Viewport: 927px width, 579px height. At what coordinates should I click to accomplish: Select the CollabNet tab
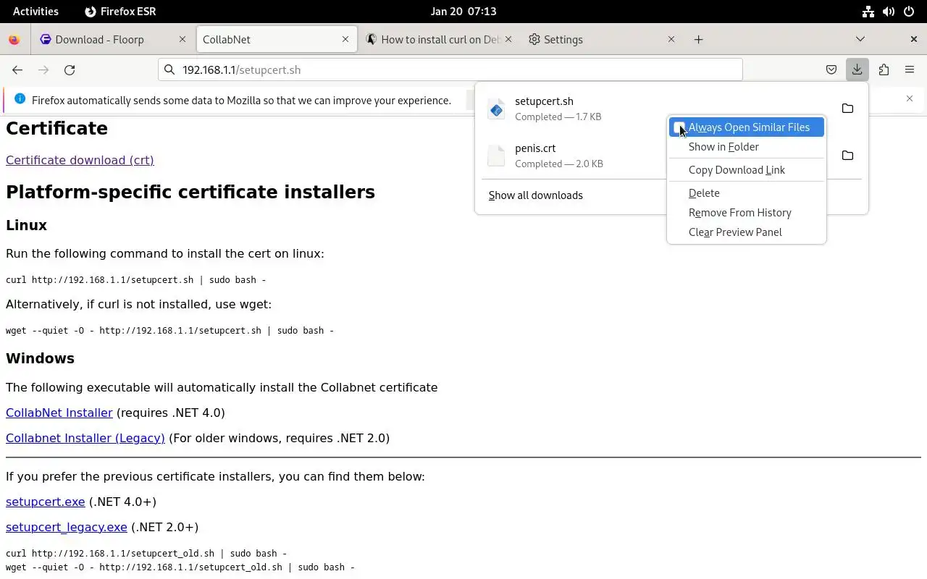276,39
